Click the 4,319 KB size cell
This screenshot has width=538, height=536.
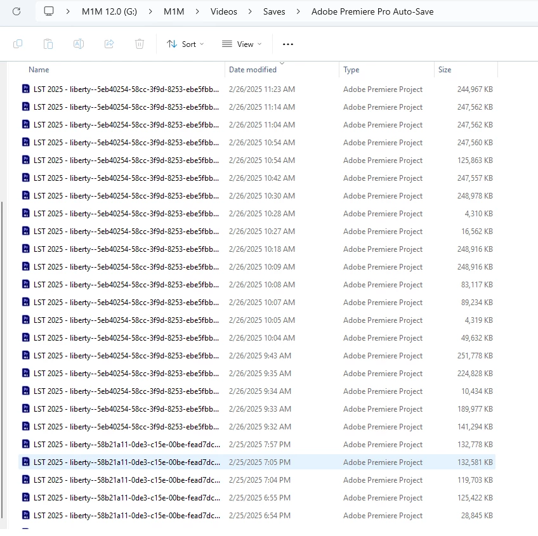coord(478,320)
